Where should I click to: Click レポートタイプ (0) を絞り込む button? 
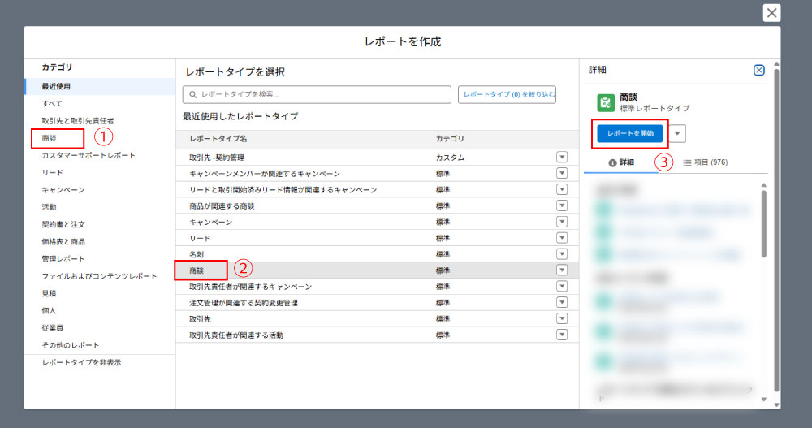point(507,95)
